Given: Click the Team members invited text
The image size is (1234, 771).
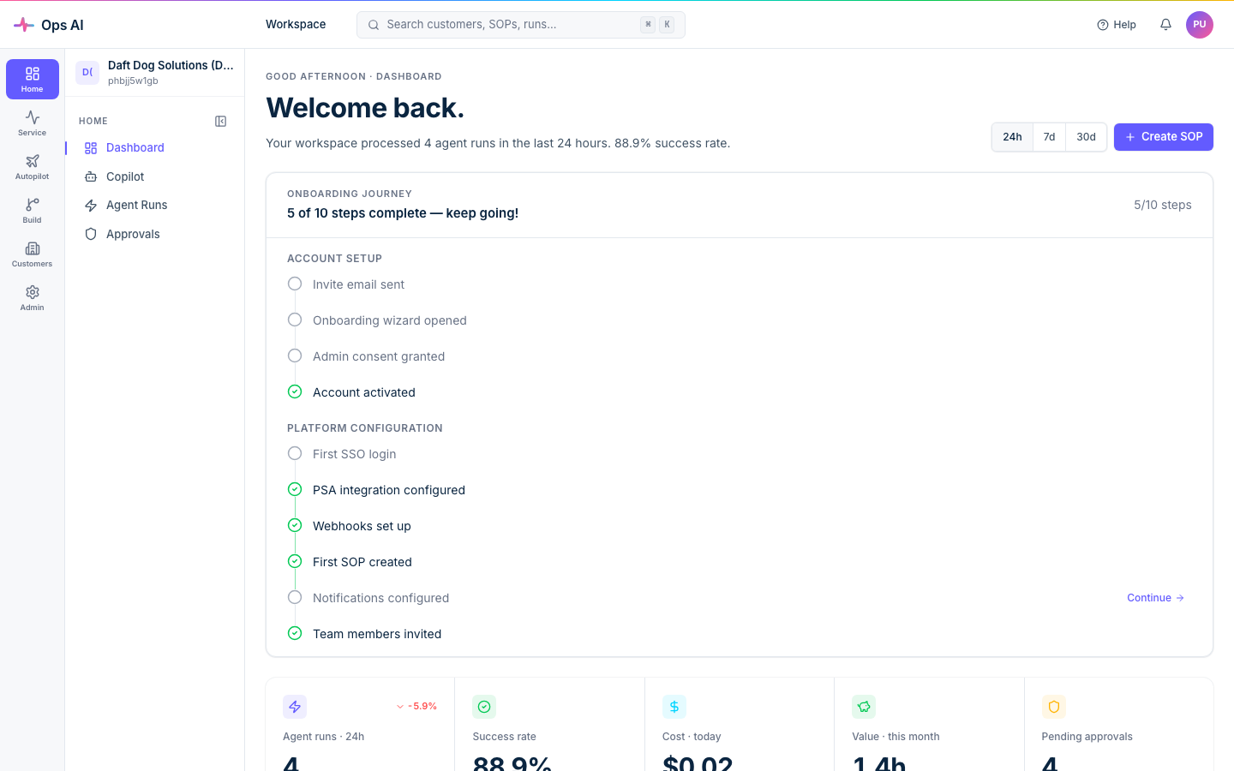Looking at the screenshot, I should click(377, 634).
